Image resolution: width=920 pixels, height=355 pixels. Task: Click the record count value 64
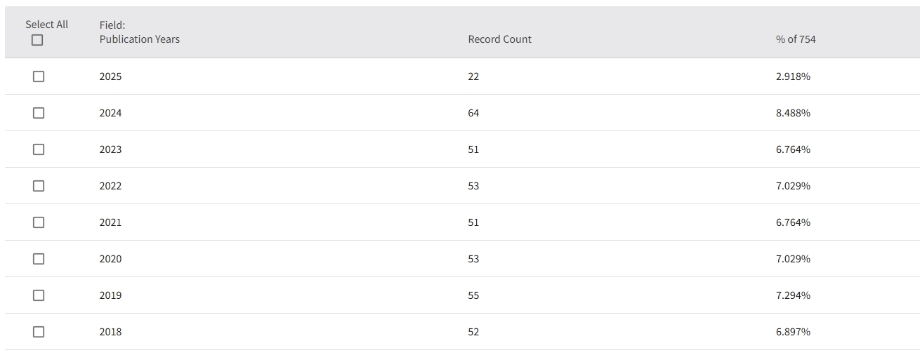tap(473, 113)
